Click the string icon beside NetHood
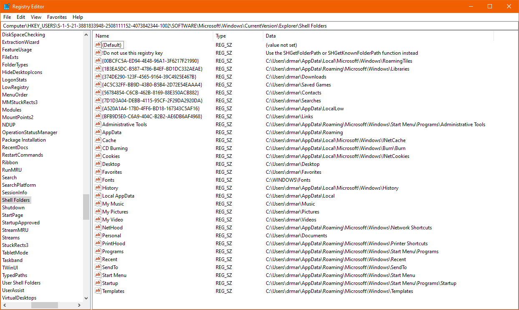Viewport: 519px width, 310px height. [98, 227]
